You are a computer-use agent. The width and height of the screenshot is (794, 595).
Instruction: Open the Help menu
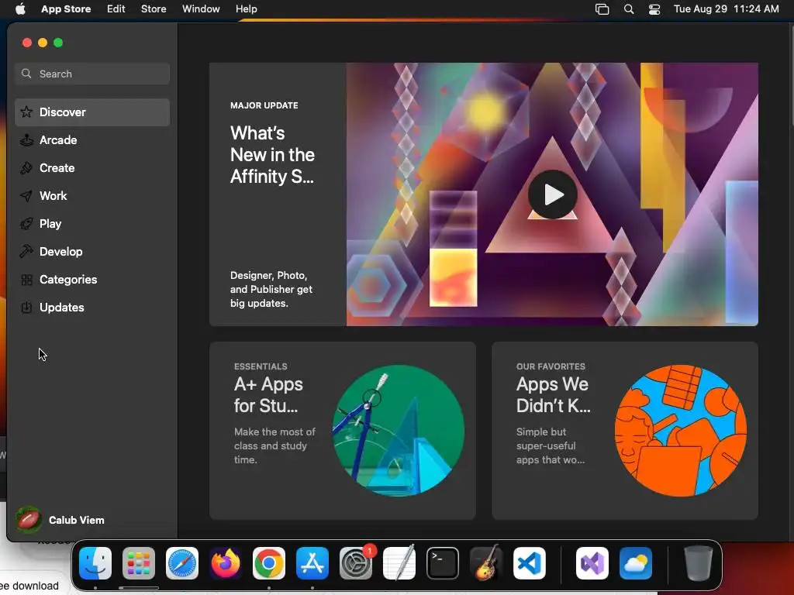coord(246,9)
